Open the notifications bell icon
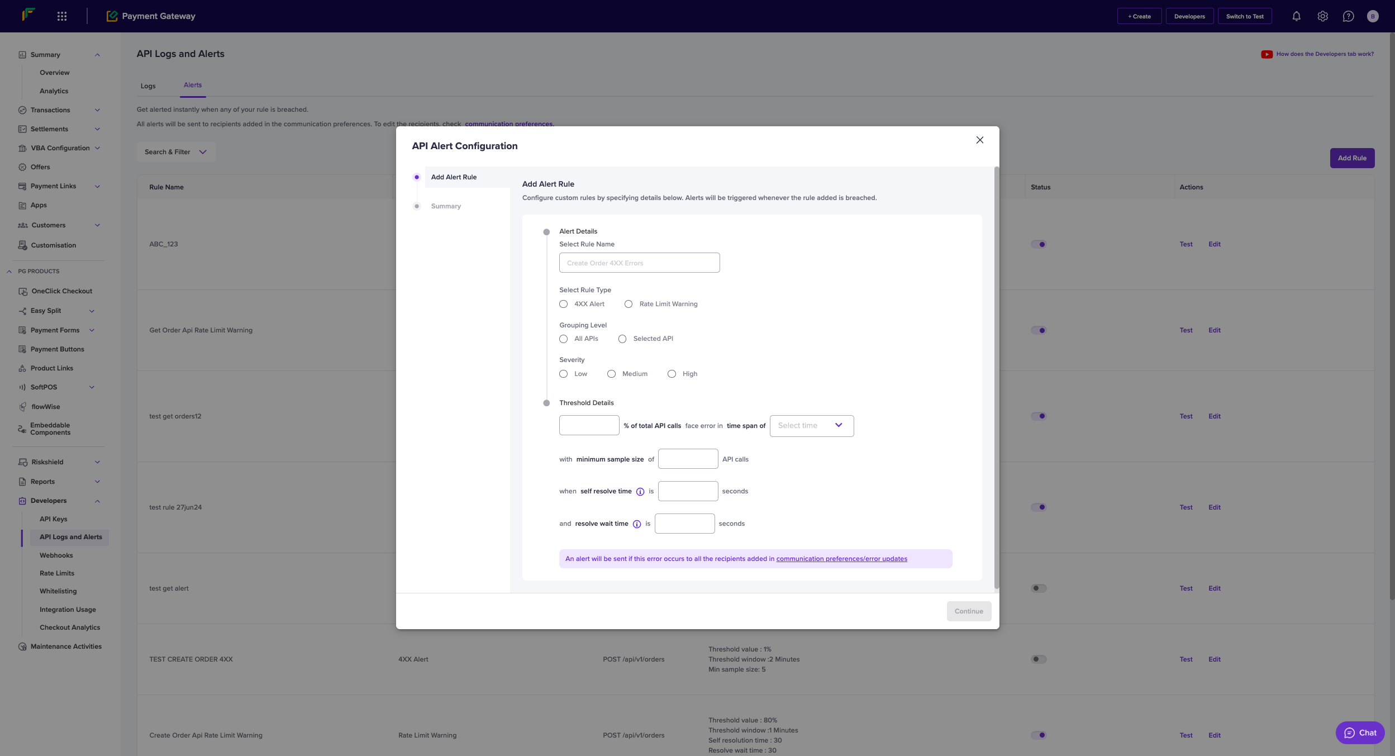Screen dimensions: 1395x756 coord(1296,16)
